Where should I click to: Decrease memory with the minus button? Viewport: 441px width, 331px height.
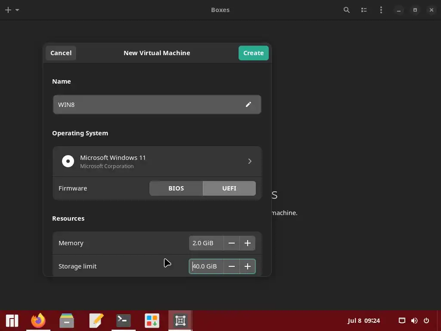pos(231,243)
